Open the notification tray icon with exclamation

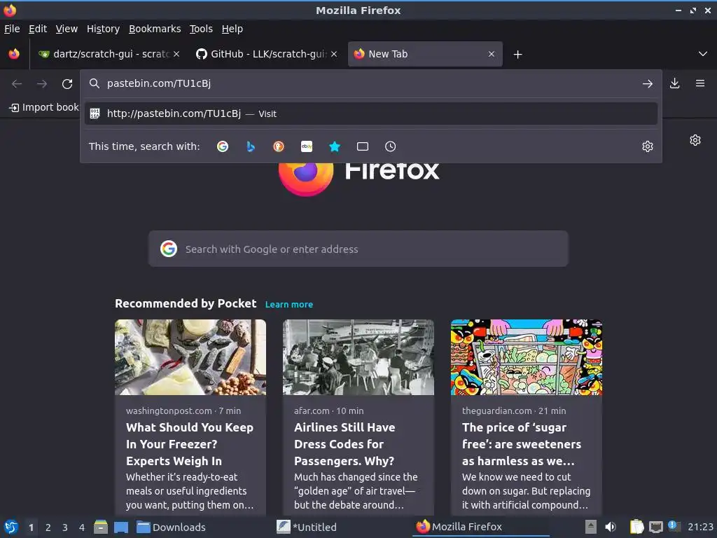(674, 526)
